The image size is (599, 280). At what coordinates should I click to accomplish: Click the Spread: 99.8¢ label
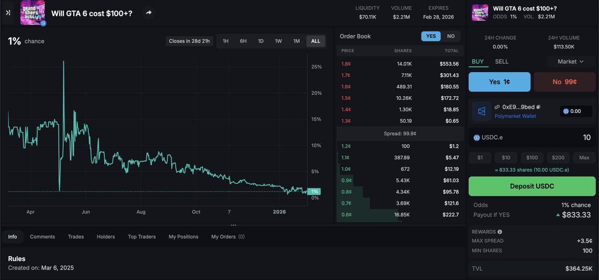click(400, 134)
